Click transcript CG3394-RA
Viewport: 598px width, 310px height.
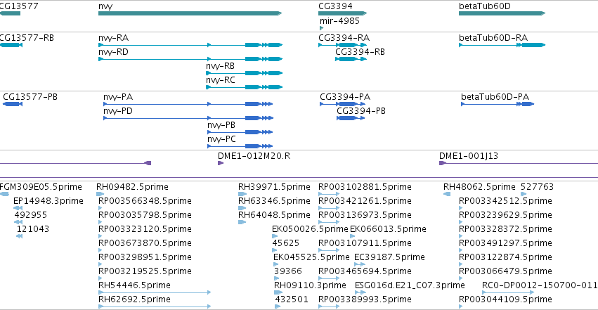342,45
